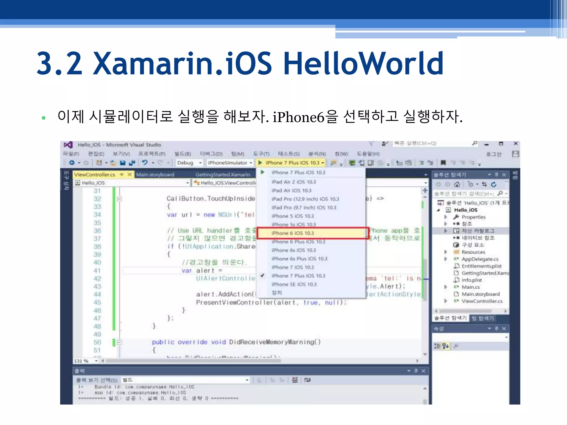
Task: Click the search magnifier in Quick Launch
Action: click(x=475, y=143)
